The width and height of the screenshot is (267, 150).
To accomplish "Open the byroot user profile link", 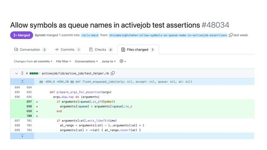I will coord(40,35).
